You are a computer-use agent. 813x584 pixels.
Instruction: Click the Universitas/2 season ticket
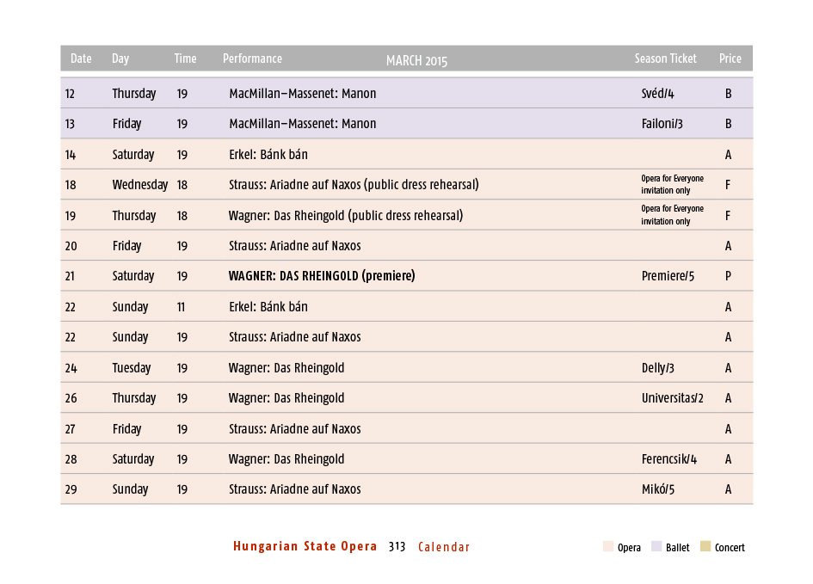pos(673,398)
